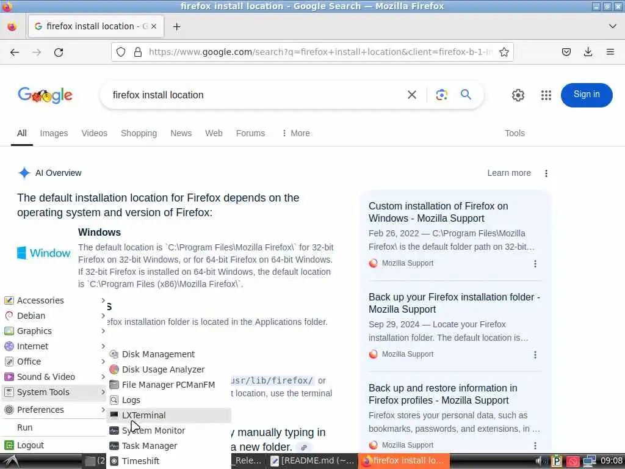Open Firefox View pinned icon

(x=12, y=27)
